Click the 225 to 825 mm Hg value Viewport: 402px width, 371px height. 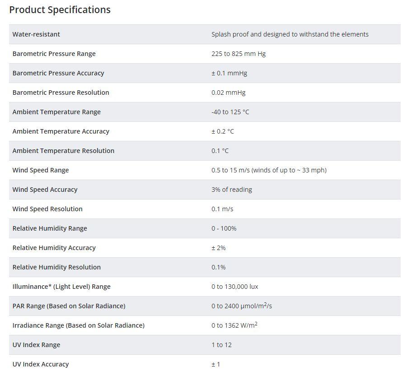[x=238, y=54]
